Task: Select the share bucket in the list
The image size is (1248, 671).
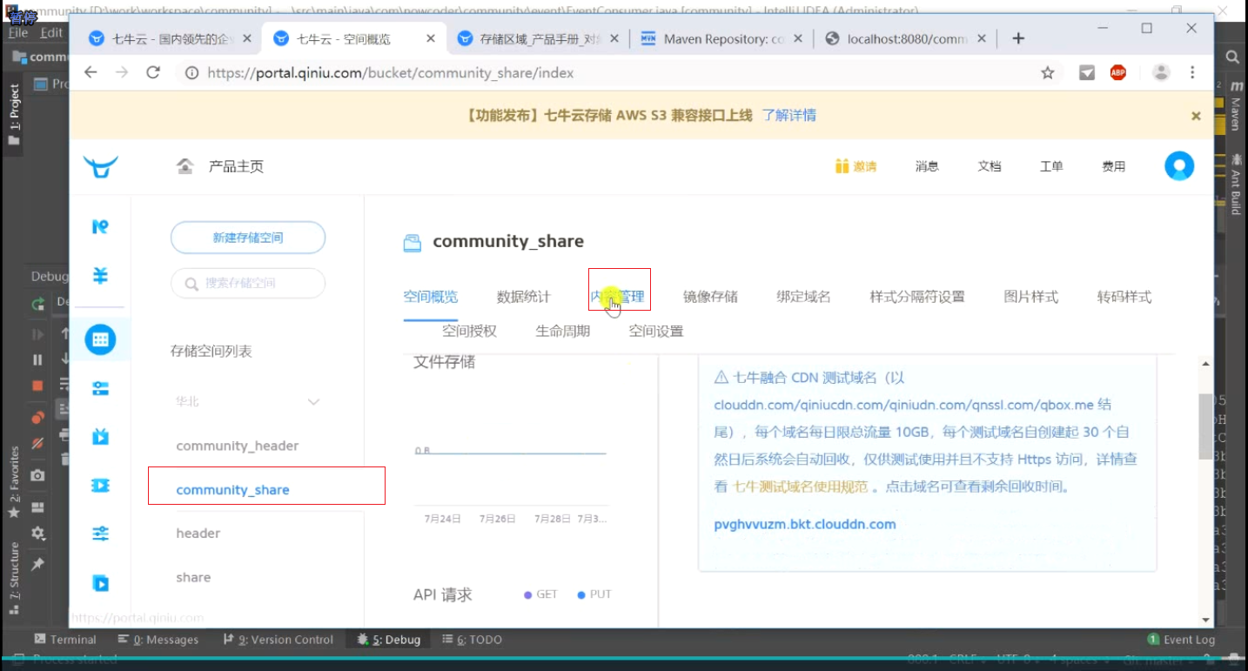Action: [x=193, y=577]
